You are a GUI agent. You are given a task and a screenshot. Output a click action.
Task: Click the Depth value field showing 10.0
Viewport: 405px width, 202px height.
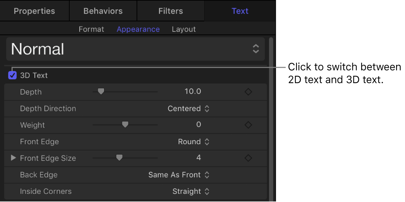pos(193,92)
